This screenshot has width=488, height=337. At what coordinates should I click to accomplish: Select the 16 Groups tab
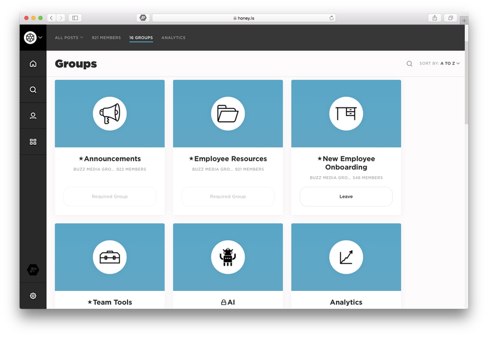[141, 37]
